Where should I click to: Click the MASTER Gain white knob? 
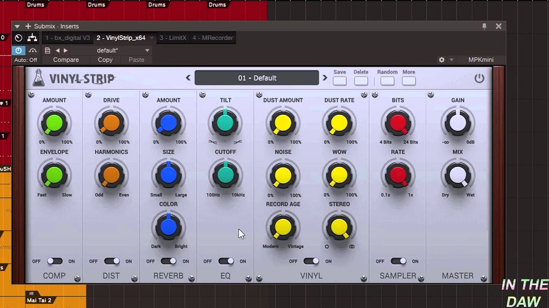[458, 123]
